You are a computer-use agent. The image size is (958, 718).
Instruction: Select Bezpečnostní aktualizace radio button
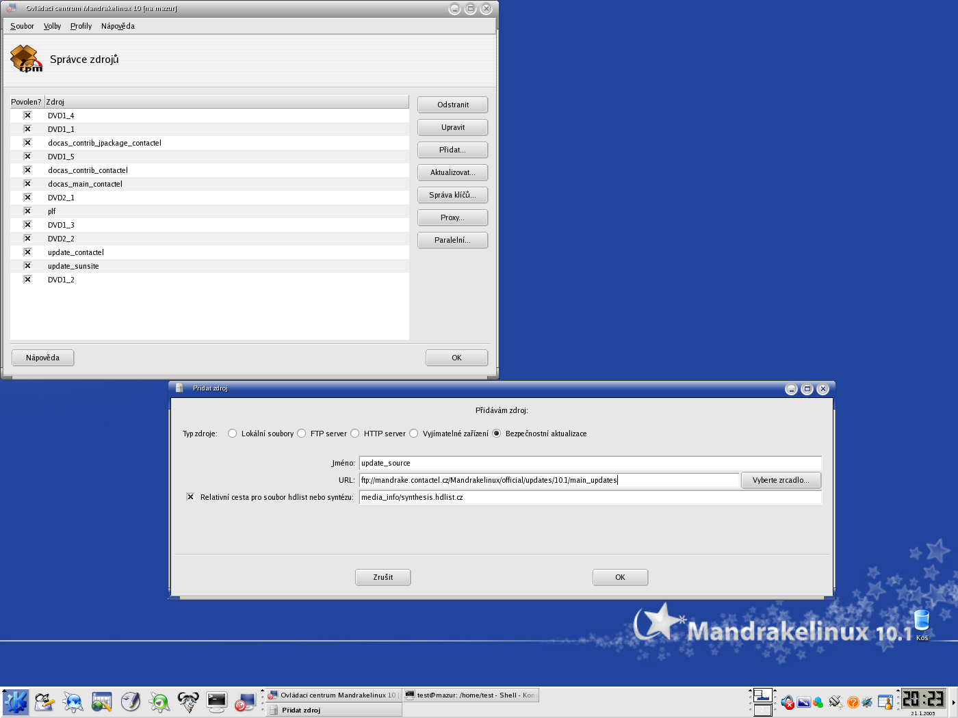(x=497, y=434)
